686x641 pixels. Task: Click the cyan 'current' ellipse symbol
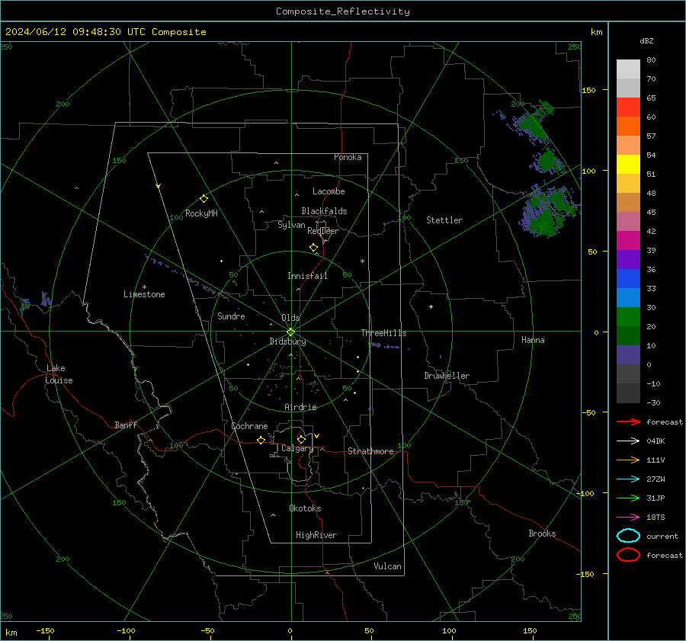[628, 536]
